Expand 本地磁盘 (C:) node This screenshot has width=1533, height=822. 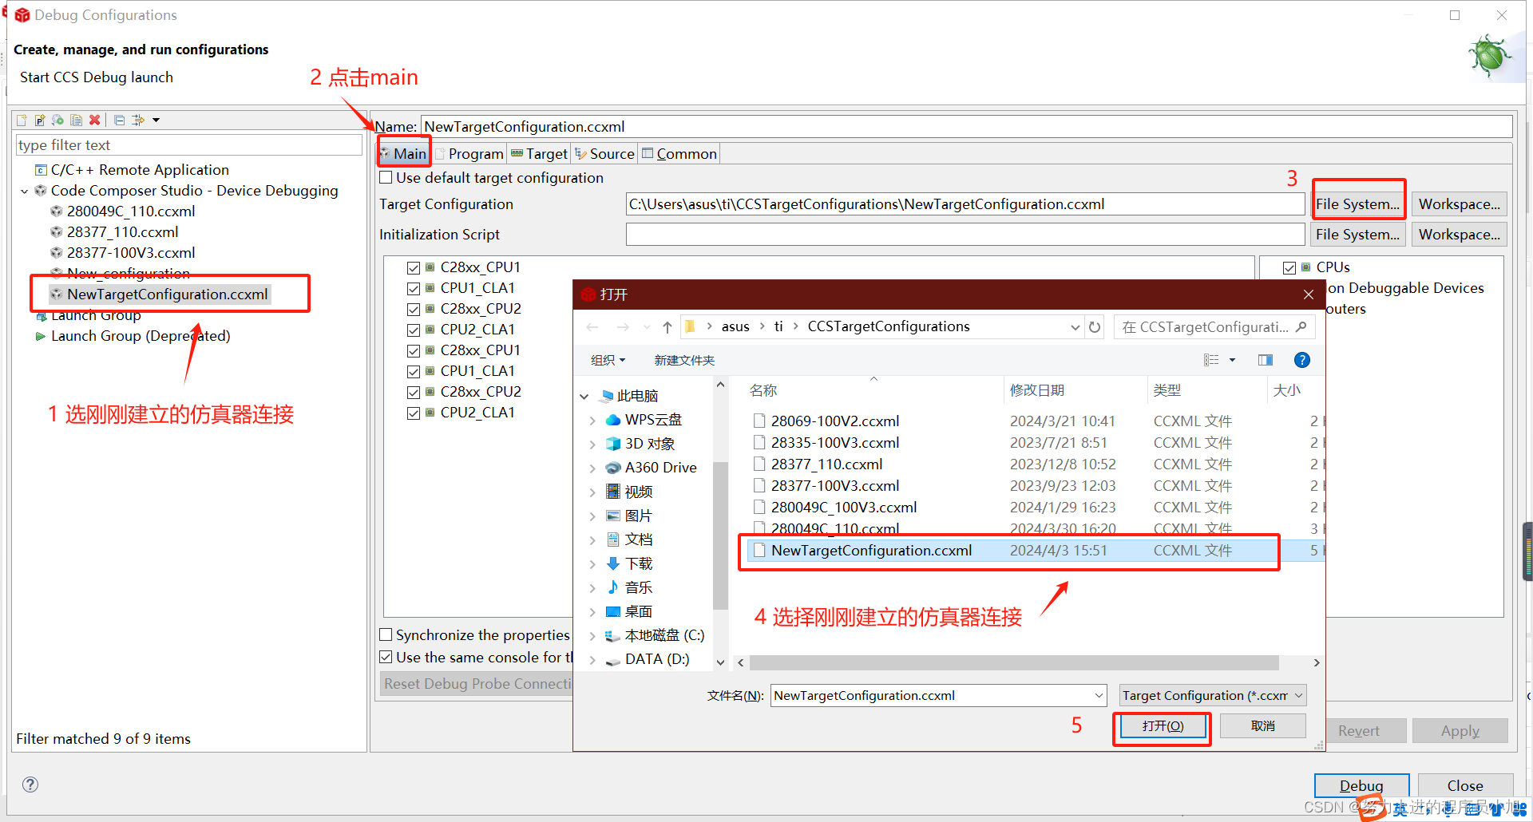592,636
